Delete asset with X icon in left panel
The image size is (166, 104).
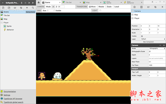(x=27, y=8)
